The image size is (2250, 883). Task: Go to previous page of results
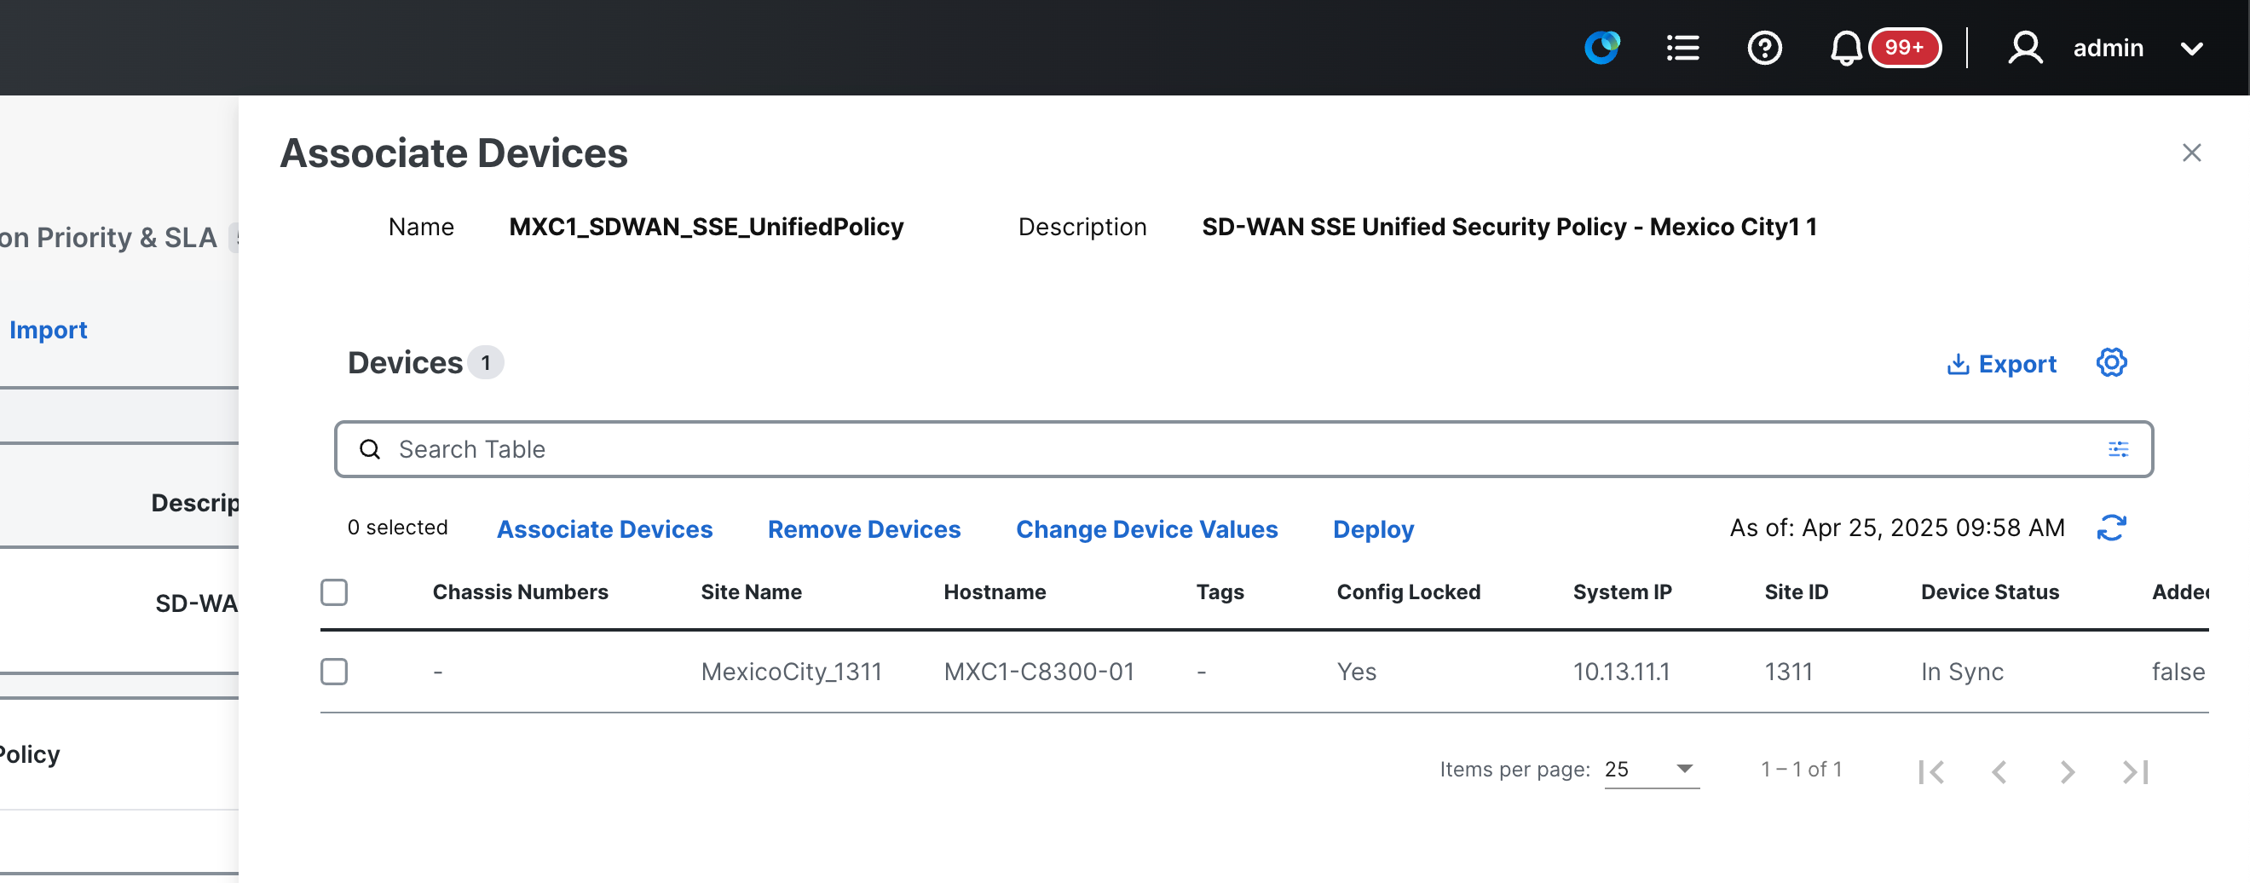pos(1999,770)
